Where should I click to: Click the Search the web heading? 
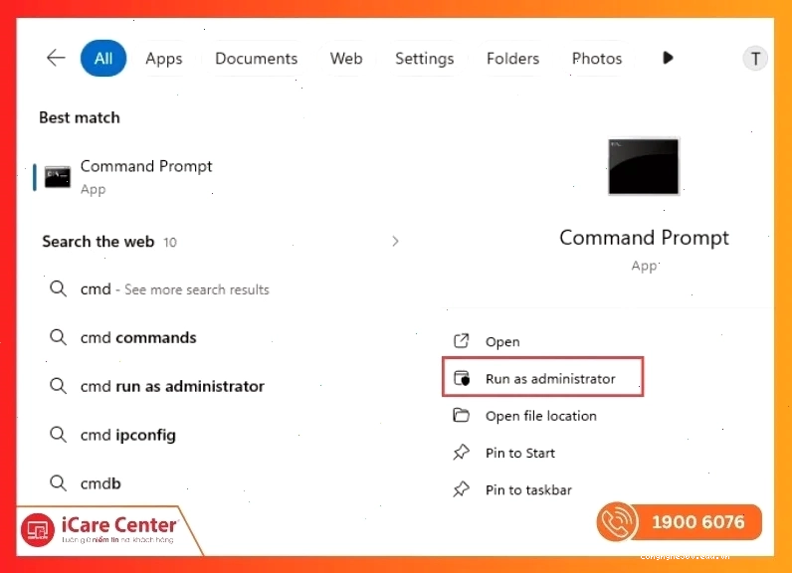(x=98, y=242)
